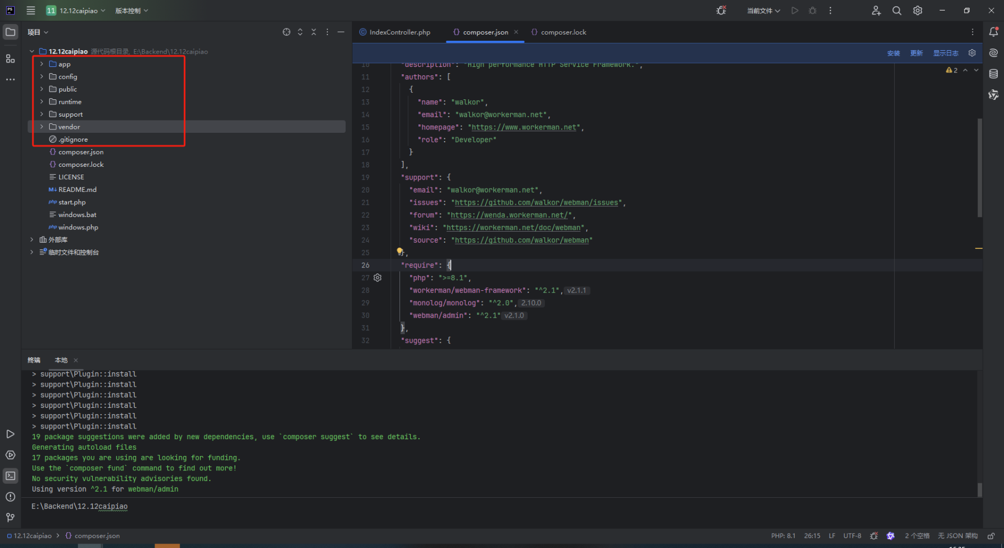This screenshot has width=1004, height=548.
Task: Click the editor vertical scrollbar
Action: (979, 167)
